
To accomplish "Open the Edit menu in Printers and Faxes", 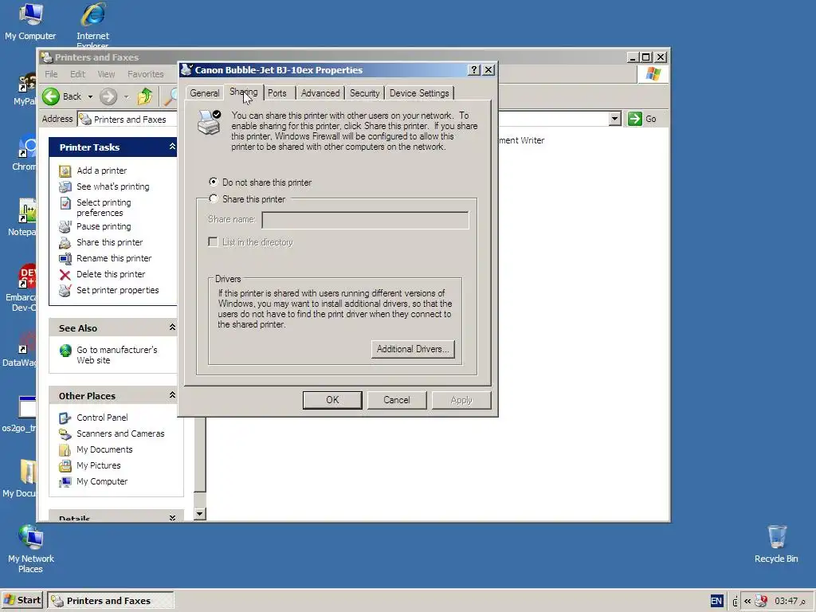I will coord(77,74).
